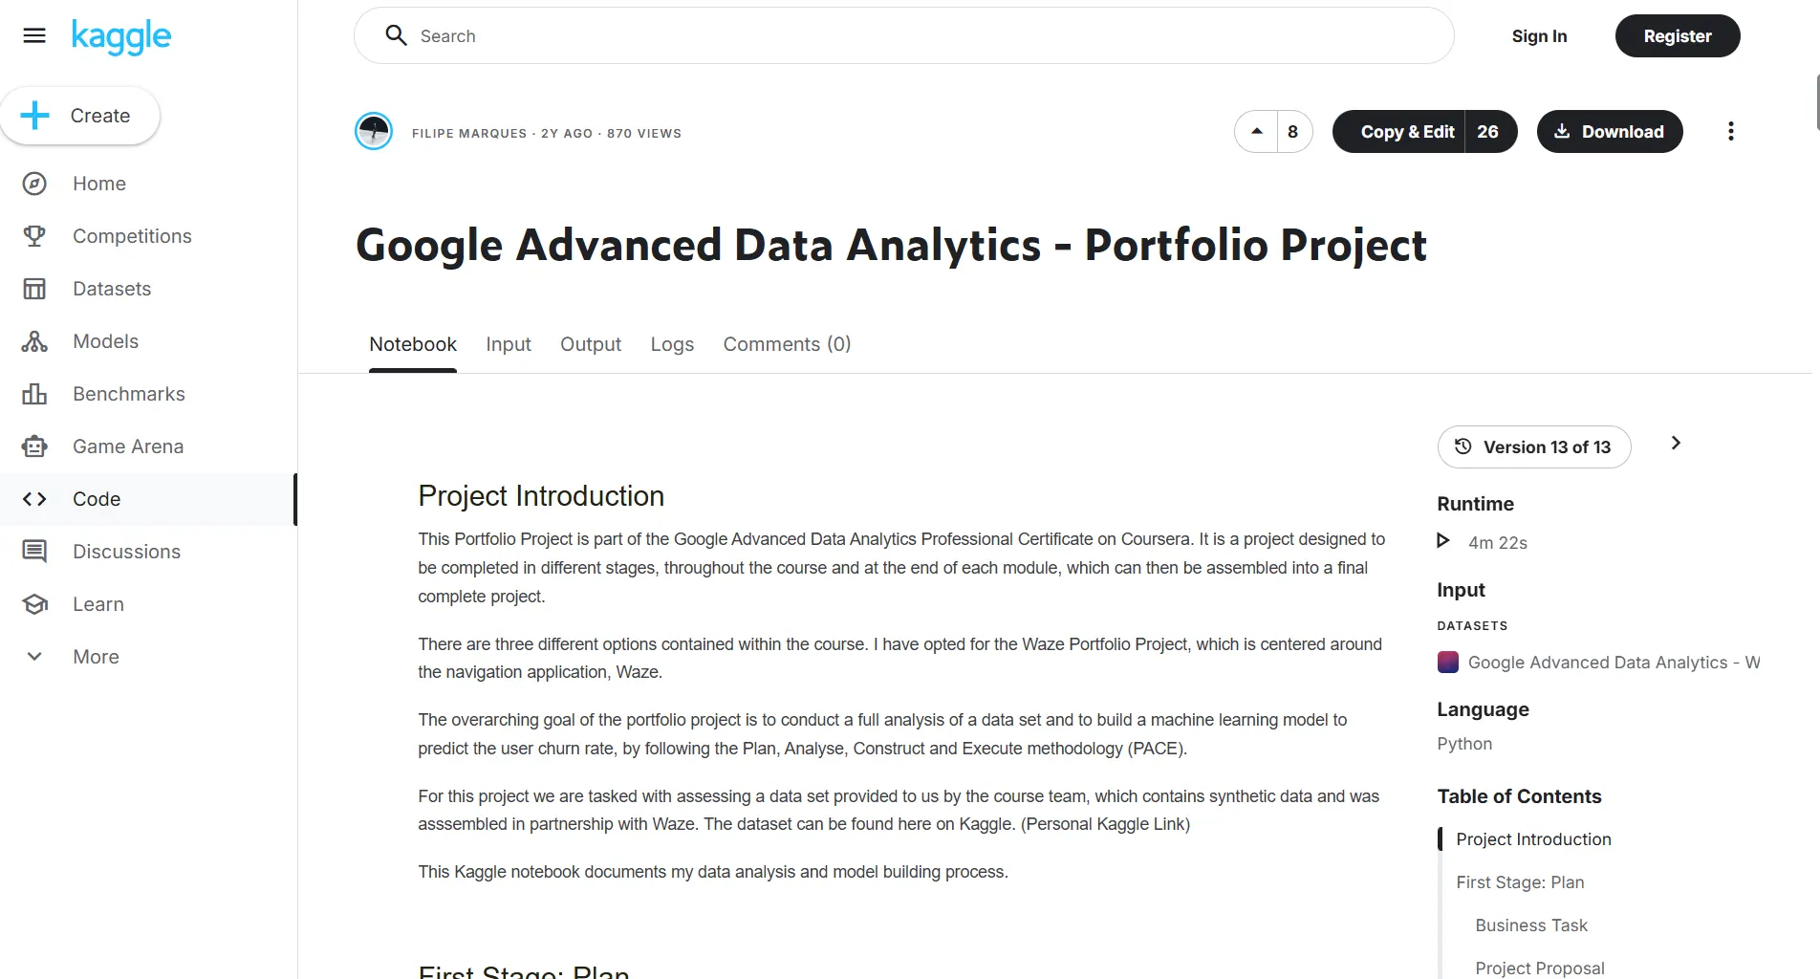Select the Competitions trophy icon
The height and width of the screenshot is (979, 1820).
[34, 235]
